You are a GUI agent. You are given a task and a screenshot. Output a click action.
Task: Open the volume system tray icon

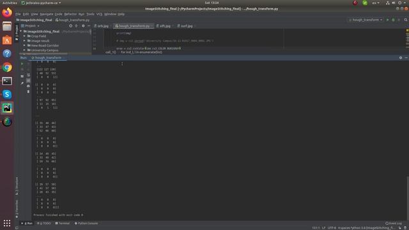tap(394, 3)
